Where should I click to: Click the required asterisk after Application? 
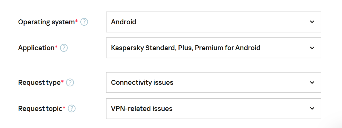tap(56, 47)
